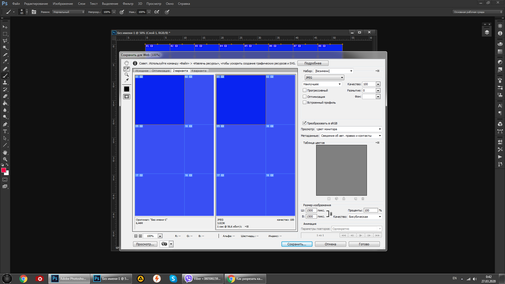Select the Crop tool in main toolbar

pyautogui.click(x=5, y=54)
